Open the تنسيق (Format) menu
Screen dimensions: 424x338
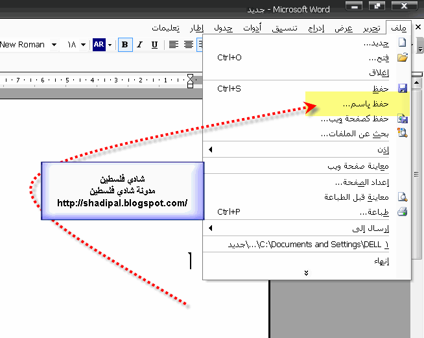pyautogui.click(x=285, y=28)
